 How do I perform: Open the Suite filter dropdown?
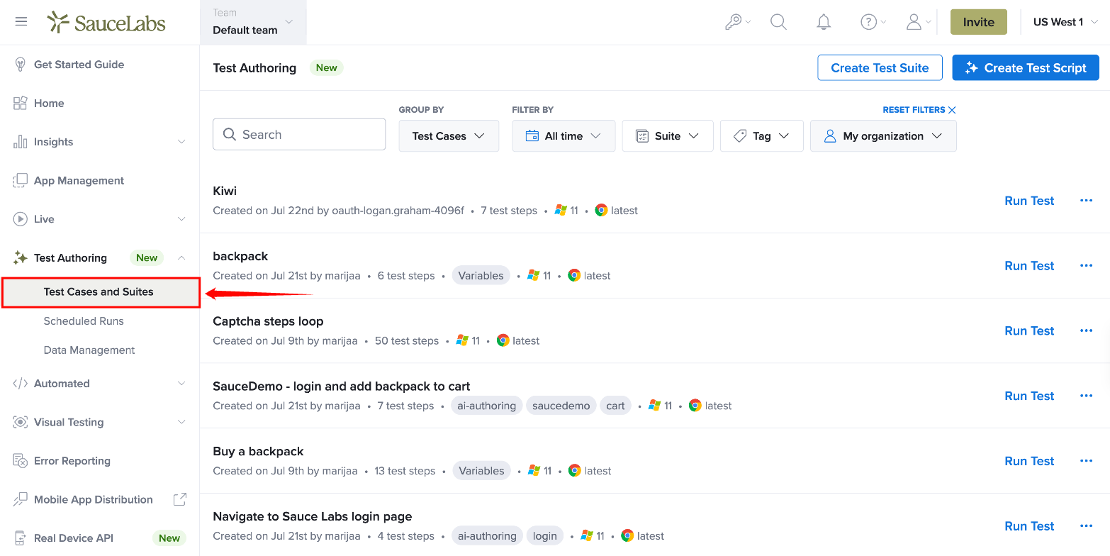[668, 136]
